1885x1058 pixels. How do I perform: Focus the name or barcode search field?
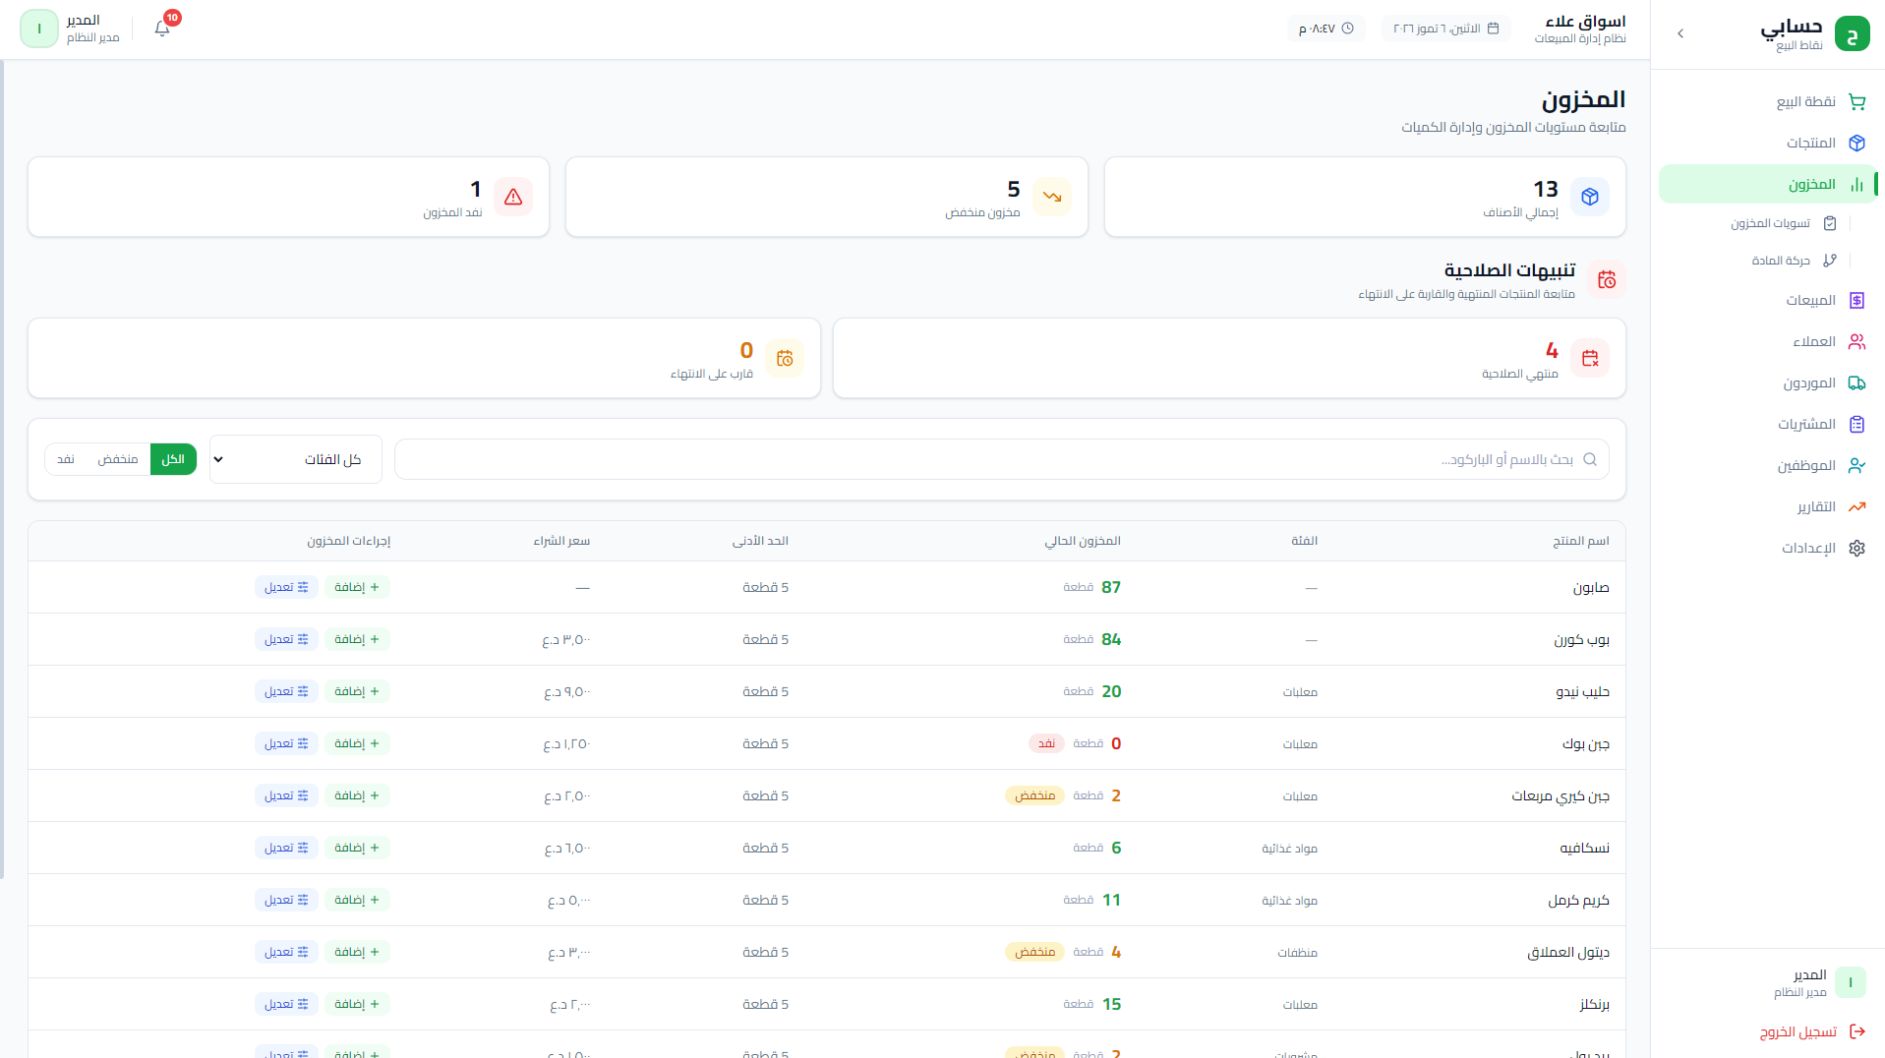click(x=1002, y=459)
